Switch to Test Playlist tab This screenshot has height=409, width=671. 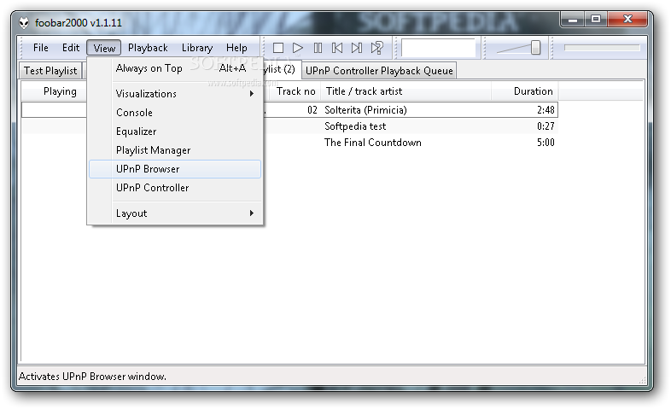[x=50, y=71]
